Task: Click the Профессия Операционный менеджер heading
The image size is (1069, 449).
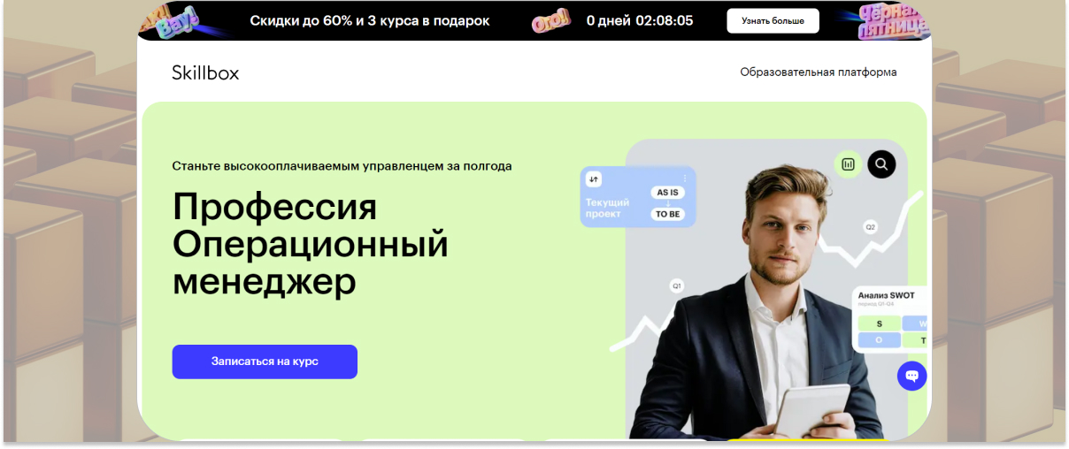Action: 311,245
